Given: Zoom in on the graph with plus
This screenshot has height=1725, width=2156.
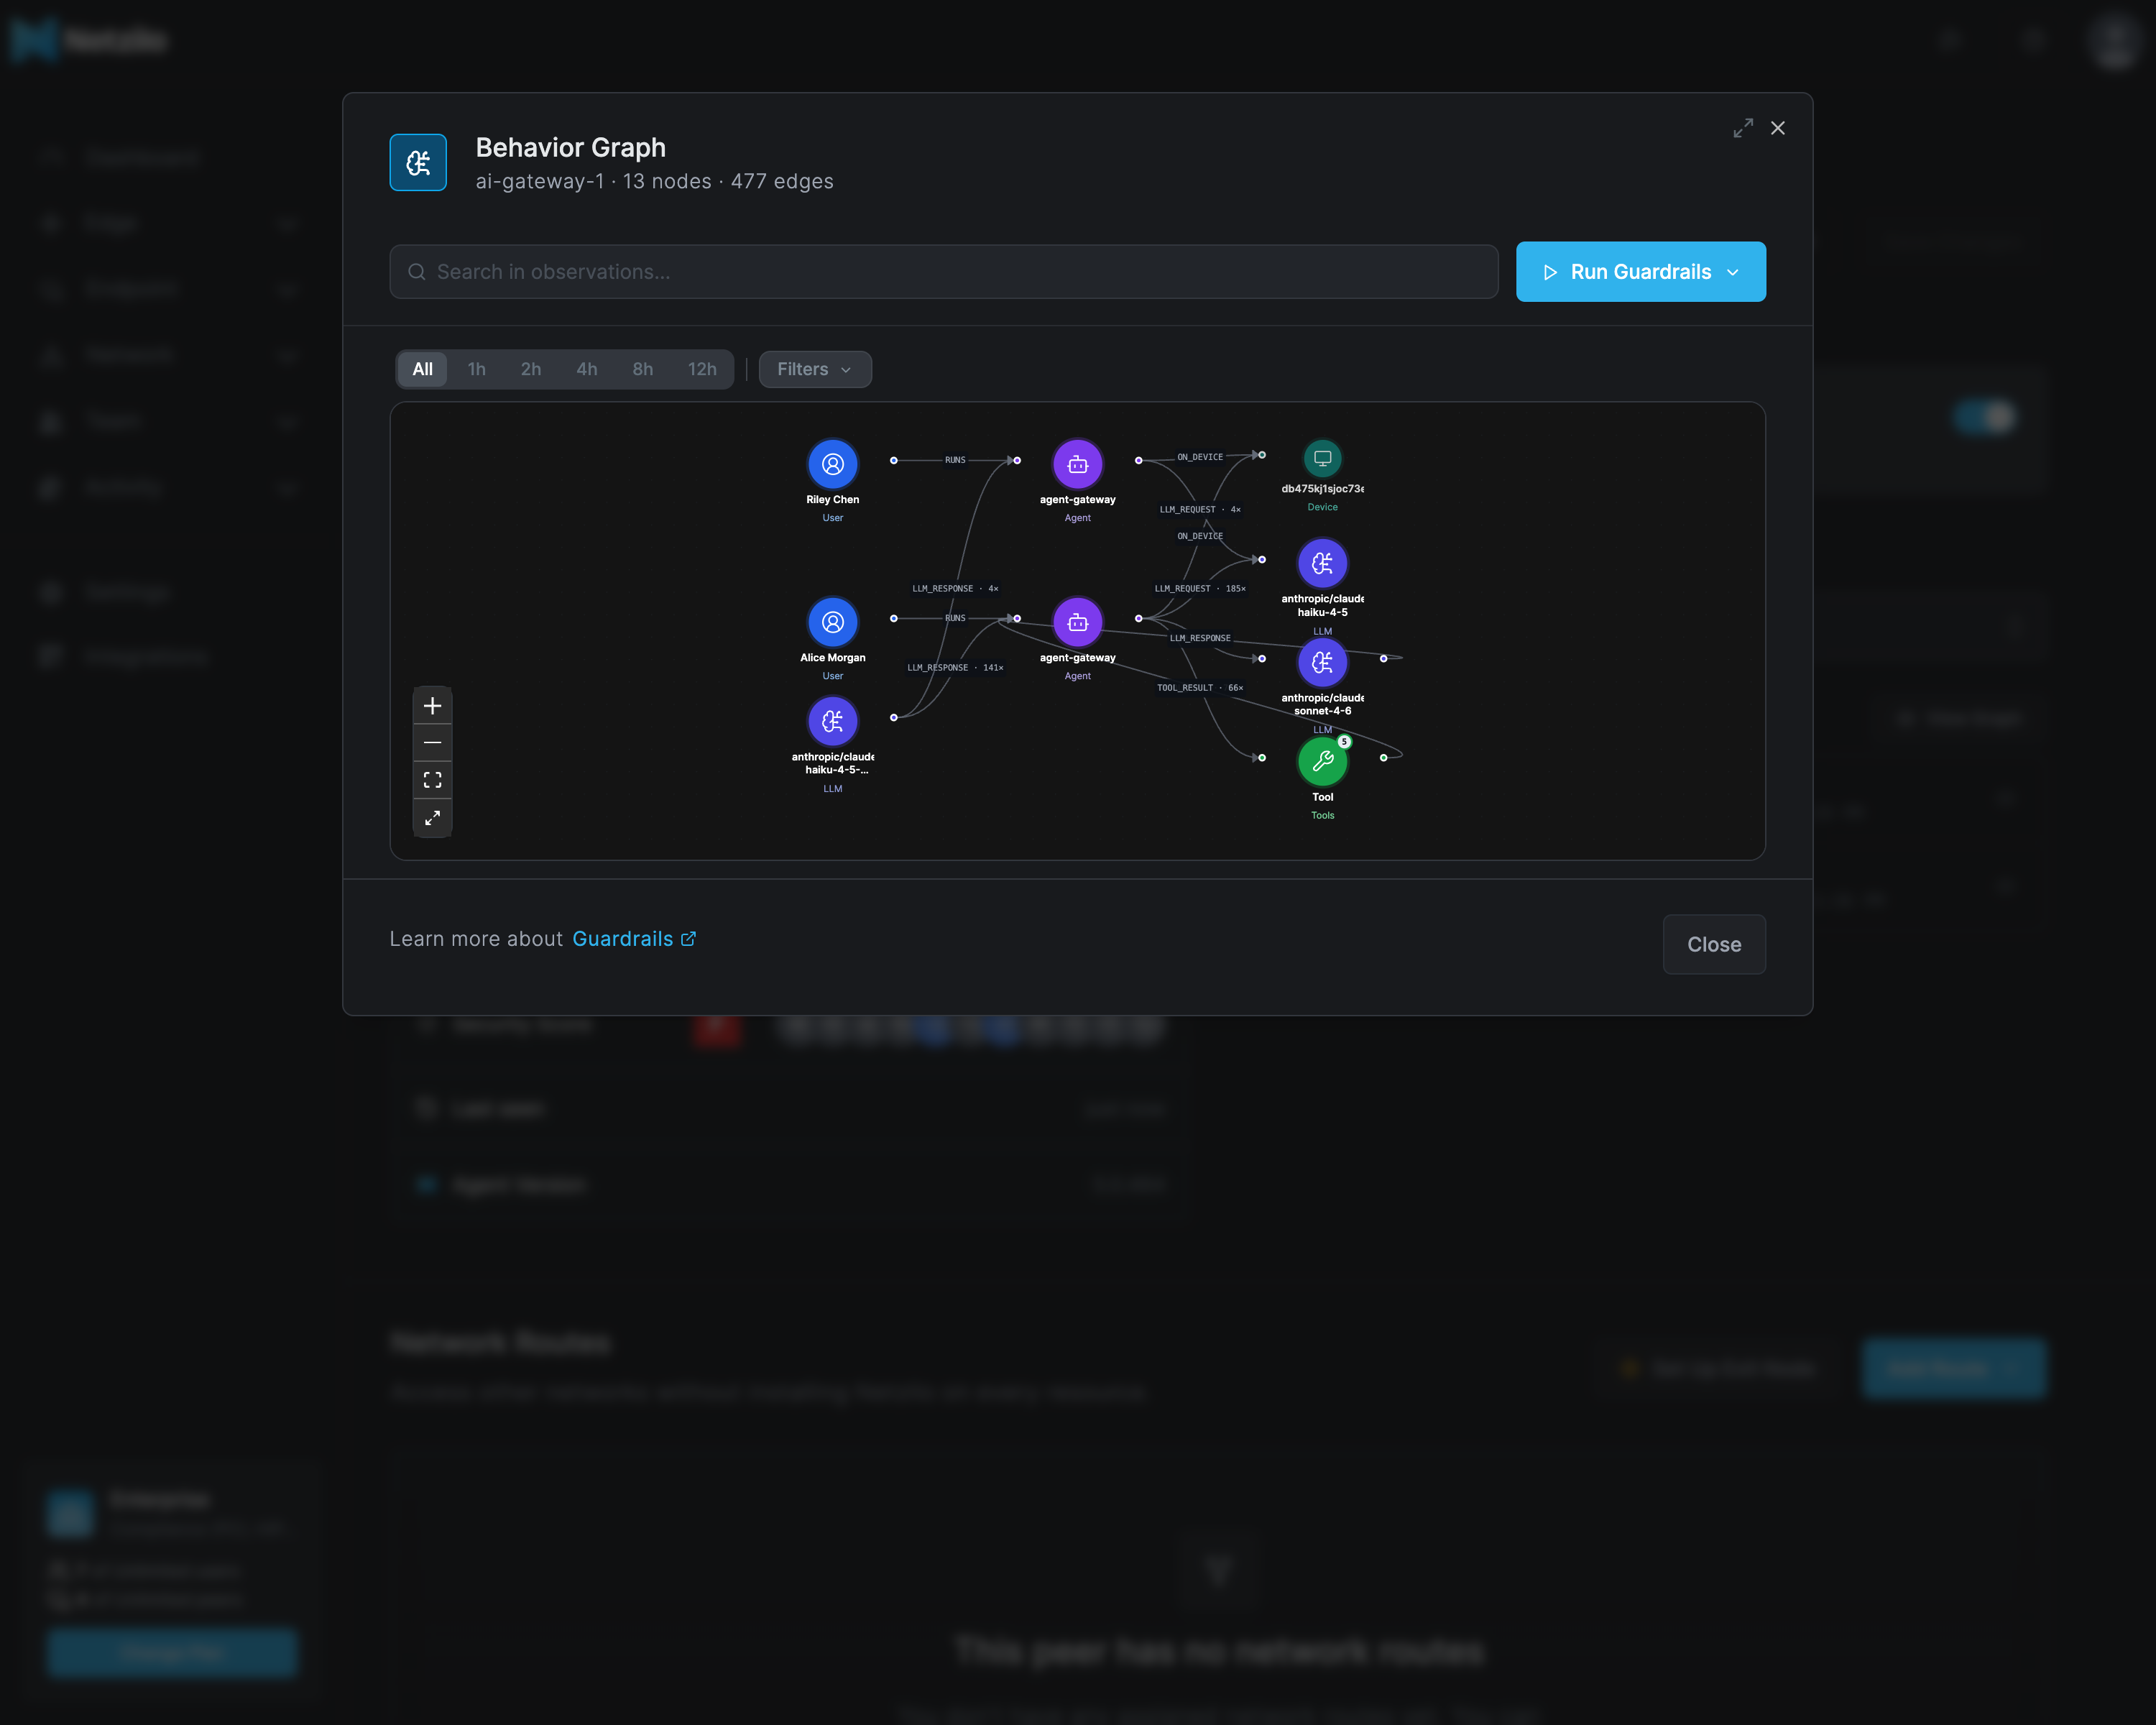Looking at the screenshot, I should tap(432, 706).
